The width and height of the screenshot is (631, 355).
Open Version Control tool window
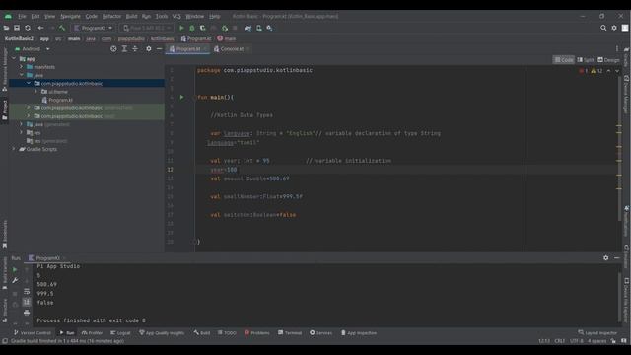(x=32, y=333)
